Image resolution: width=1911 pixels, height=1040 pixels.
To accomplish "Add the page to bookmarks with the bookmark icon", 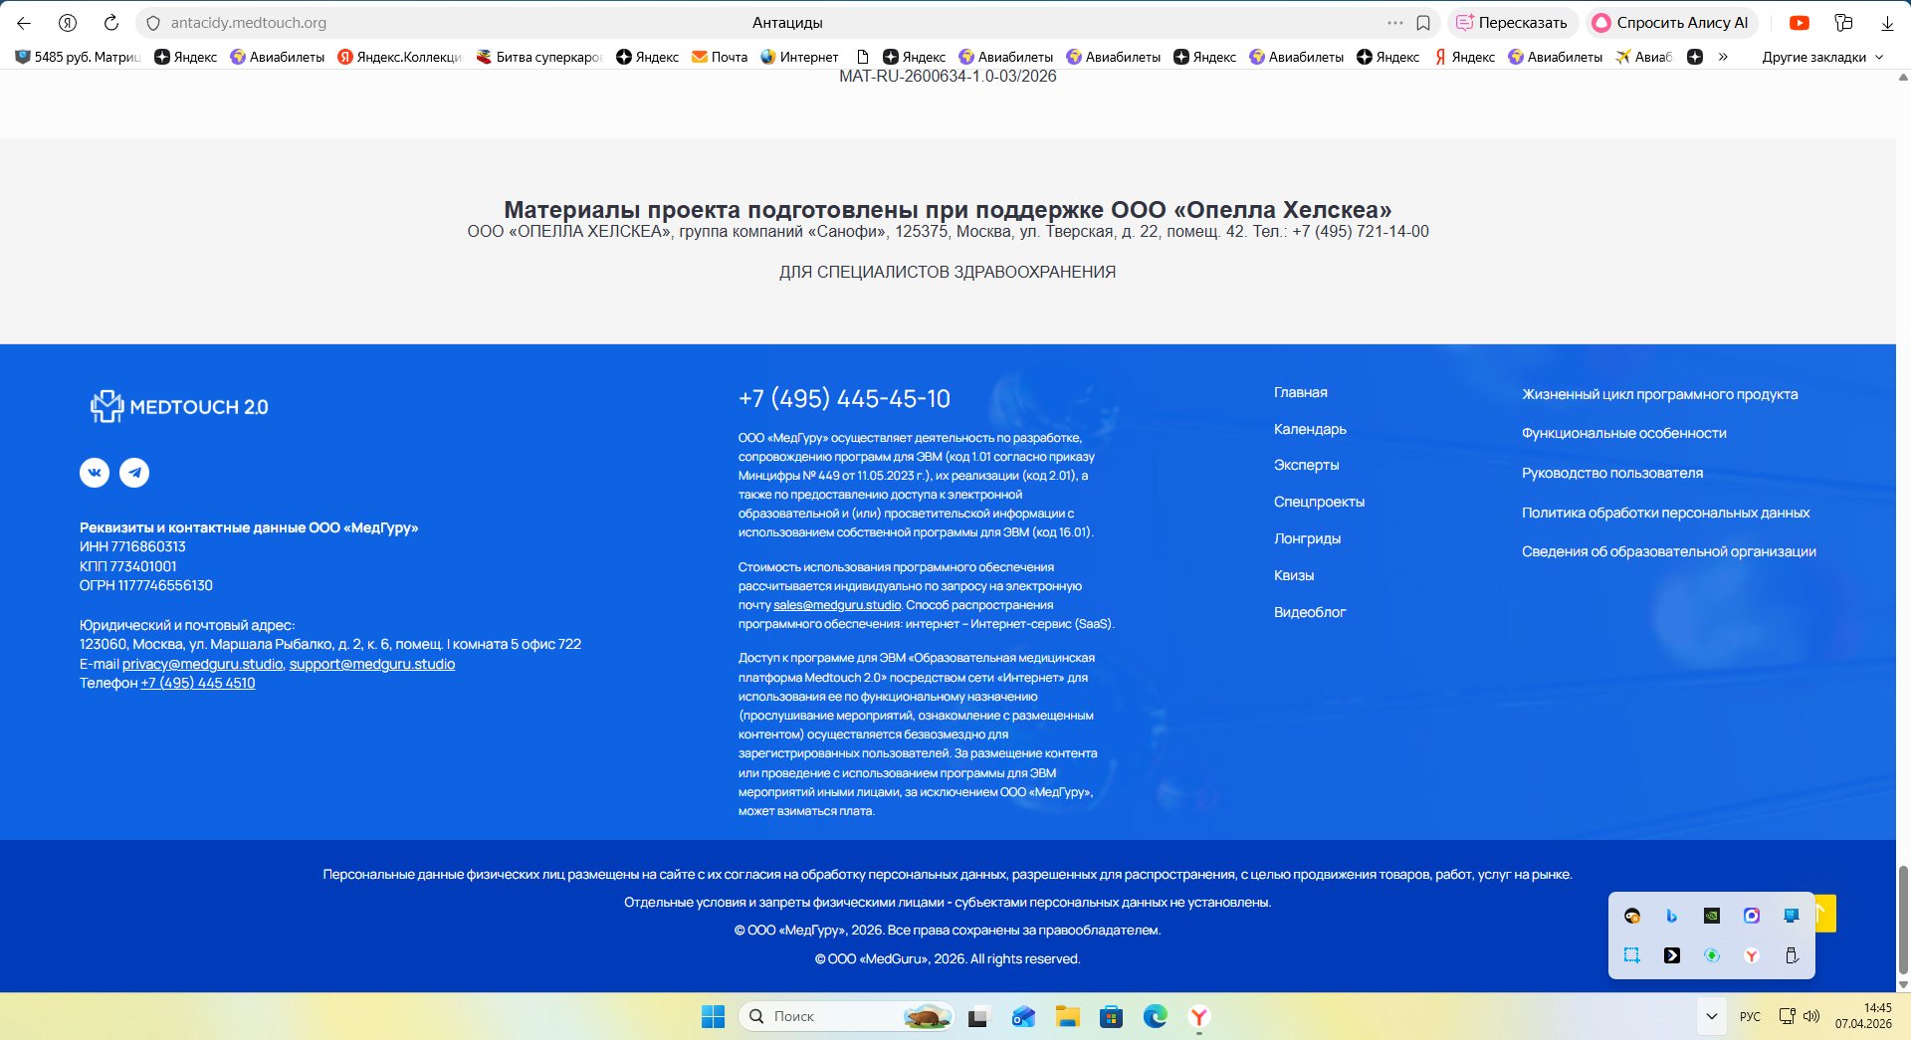I will pos(1423,23).
